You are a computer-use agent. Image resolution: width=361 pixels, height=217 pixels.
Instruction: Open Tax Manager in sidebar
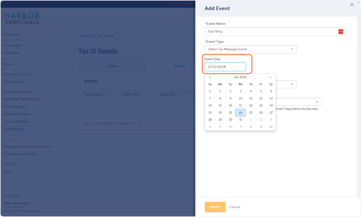click(13, 129)
